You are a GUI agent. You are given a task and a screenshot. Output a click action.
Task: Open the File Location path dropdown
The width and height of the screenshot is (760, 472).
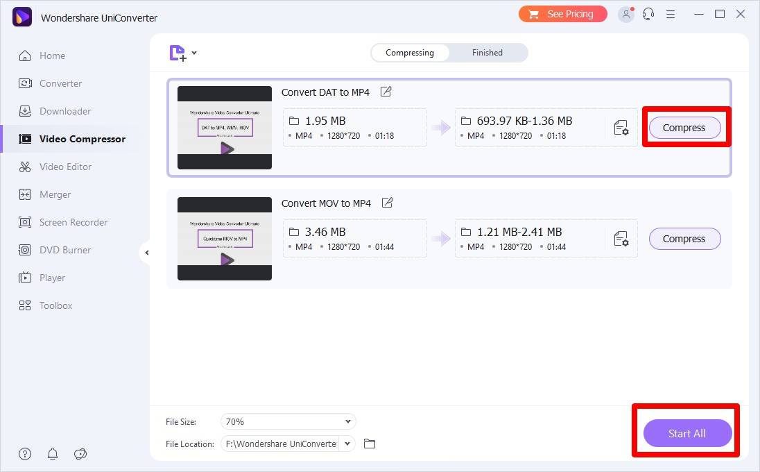click(347, 444)
